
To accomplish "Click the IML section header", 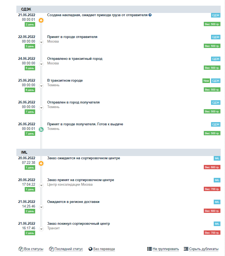I will click(x=118, y=152).
